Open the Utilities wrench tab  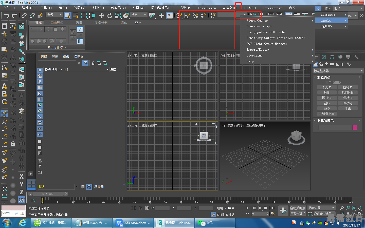coord(356,57)
